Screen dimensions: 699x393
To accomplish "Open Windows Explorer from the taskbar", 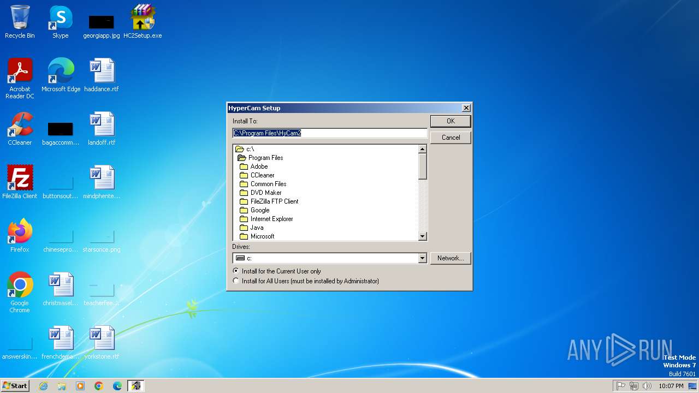I will 62,386.
